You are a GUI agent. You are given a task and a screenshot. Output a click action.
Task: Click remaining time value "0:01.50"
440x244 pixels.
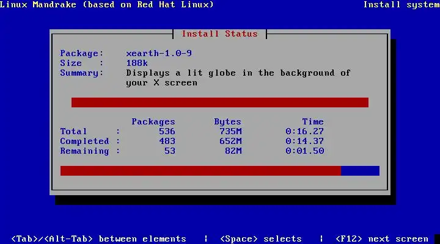305,151
